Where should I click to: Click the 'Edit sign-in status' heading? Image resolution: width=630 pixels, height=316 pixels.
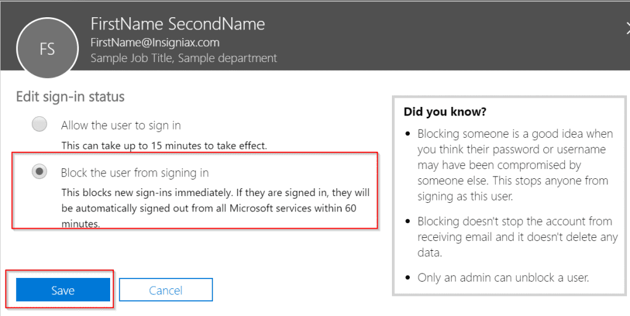point(70,97)
